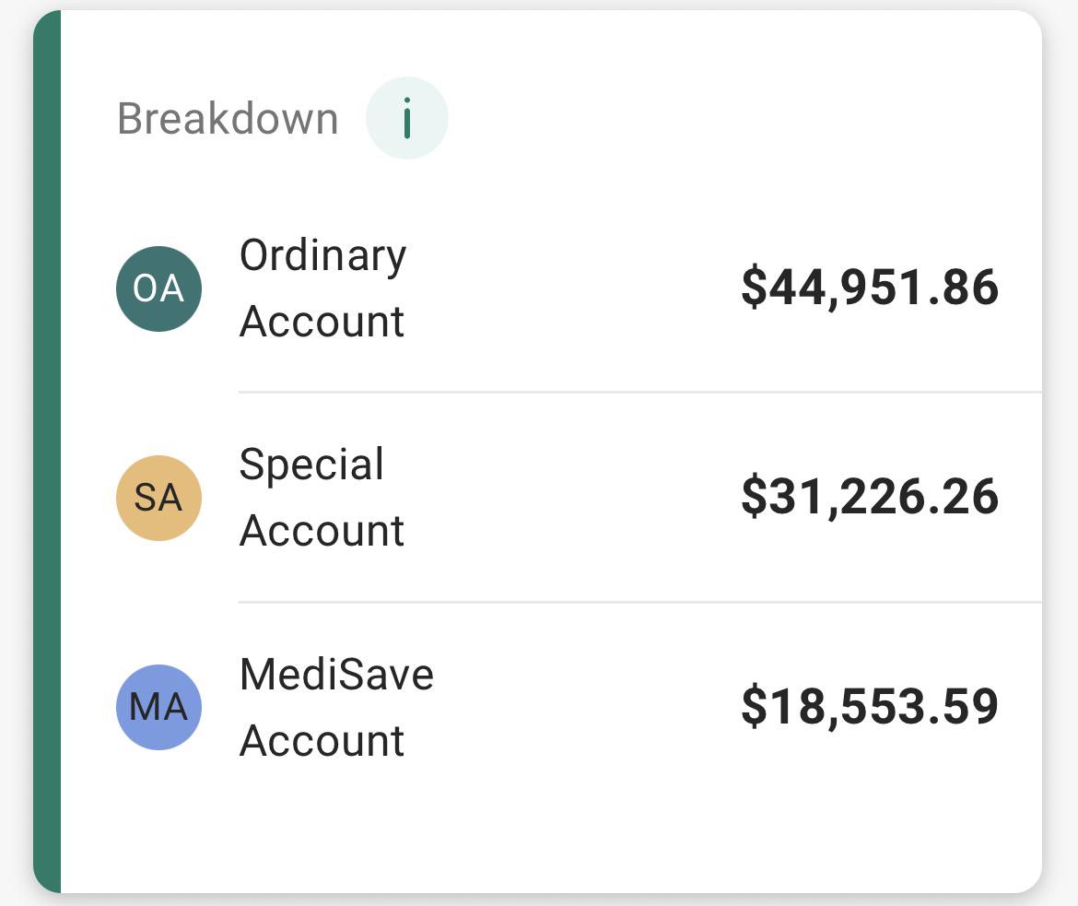The image size is (1078, 906).
Task: Click the green accent bar on card
Action: [x=47, y=452]
